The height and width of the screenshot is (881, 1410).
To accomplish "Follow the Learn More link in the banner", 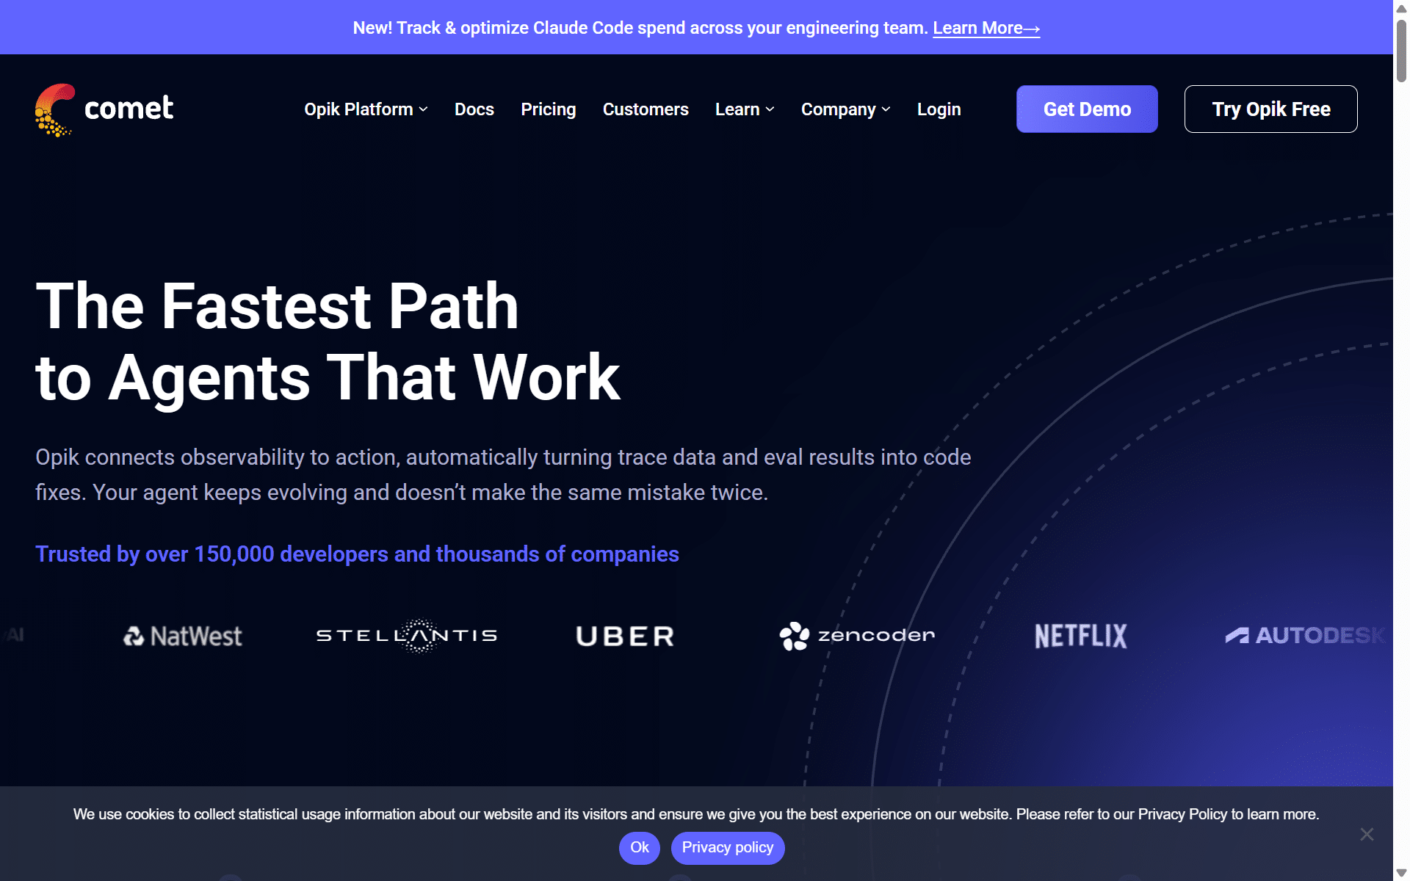I will click(986, 28).
